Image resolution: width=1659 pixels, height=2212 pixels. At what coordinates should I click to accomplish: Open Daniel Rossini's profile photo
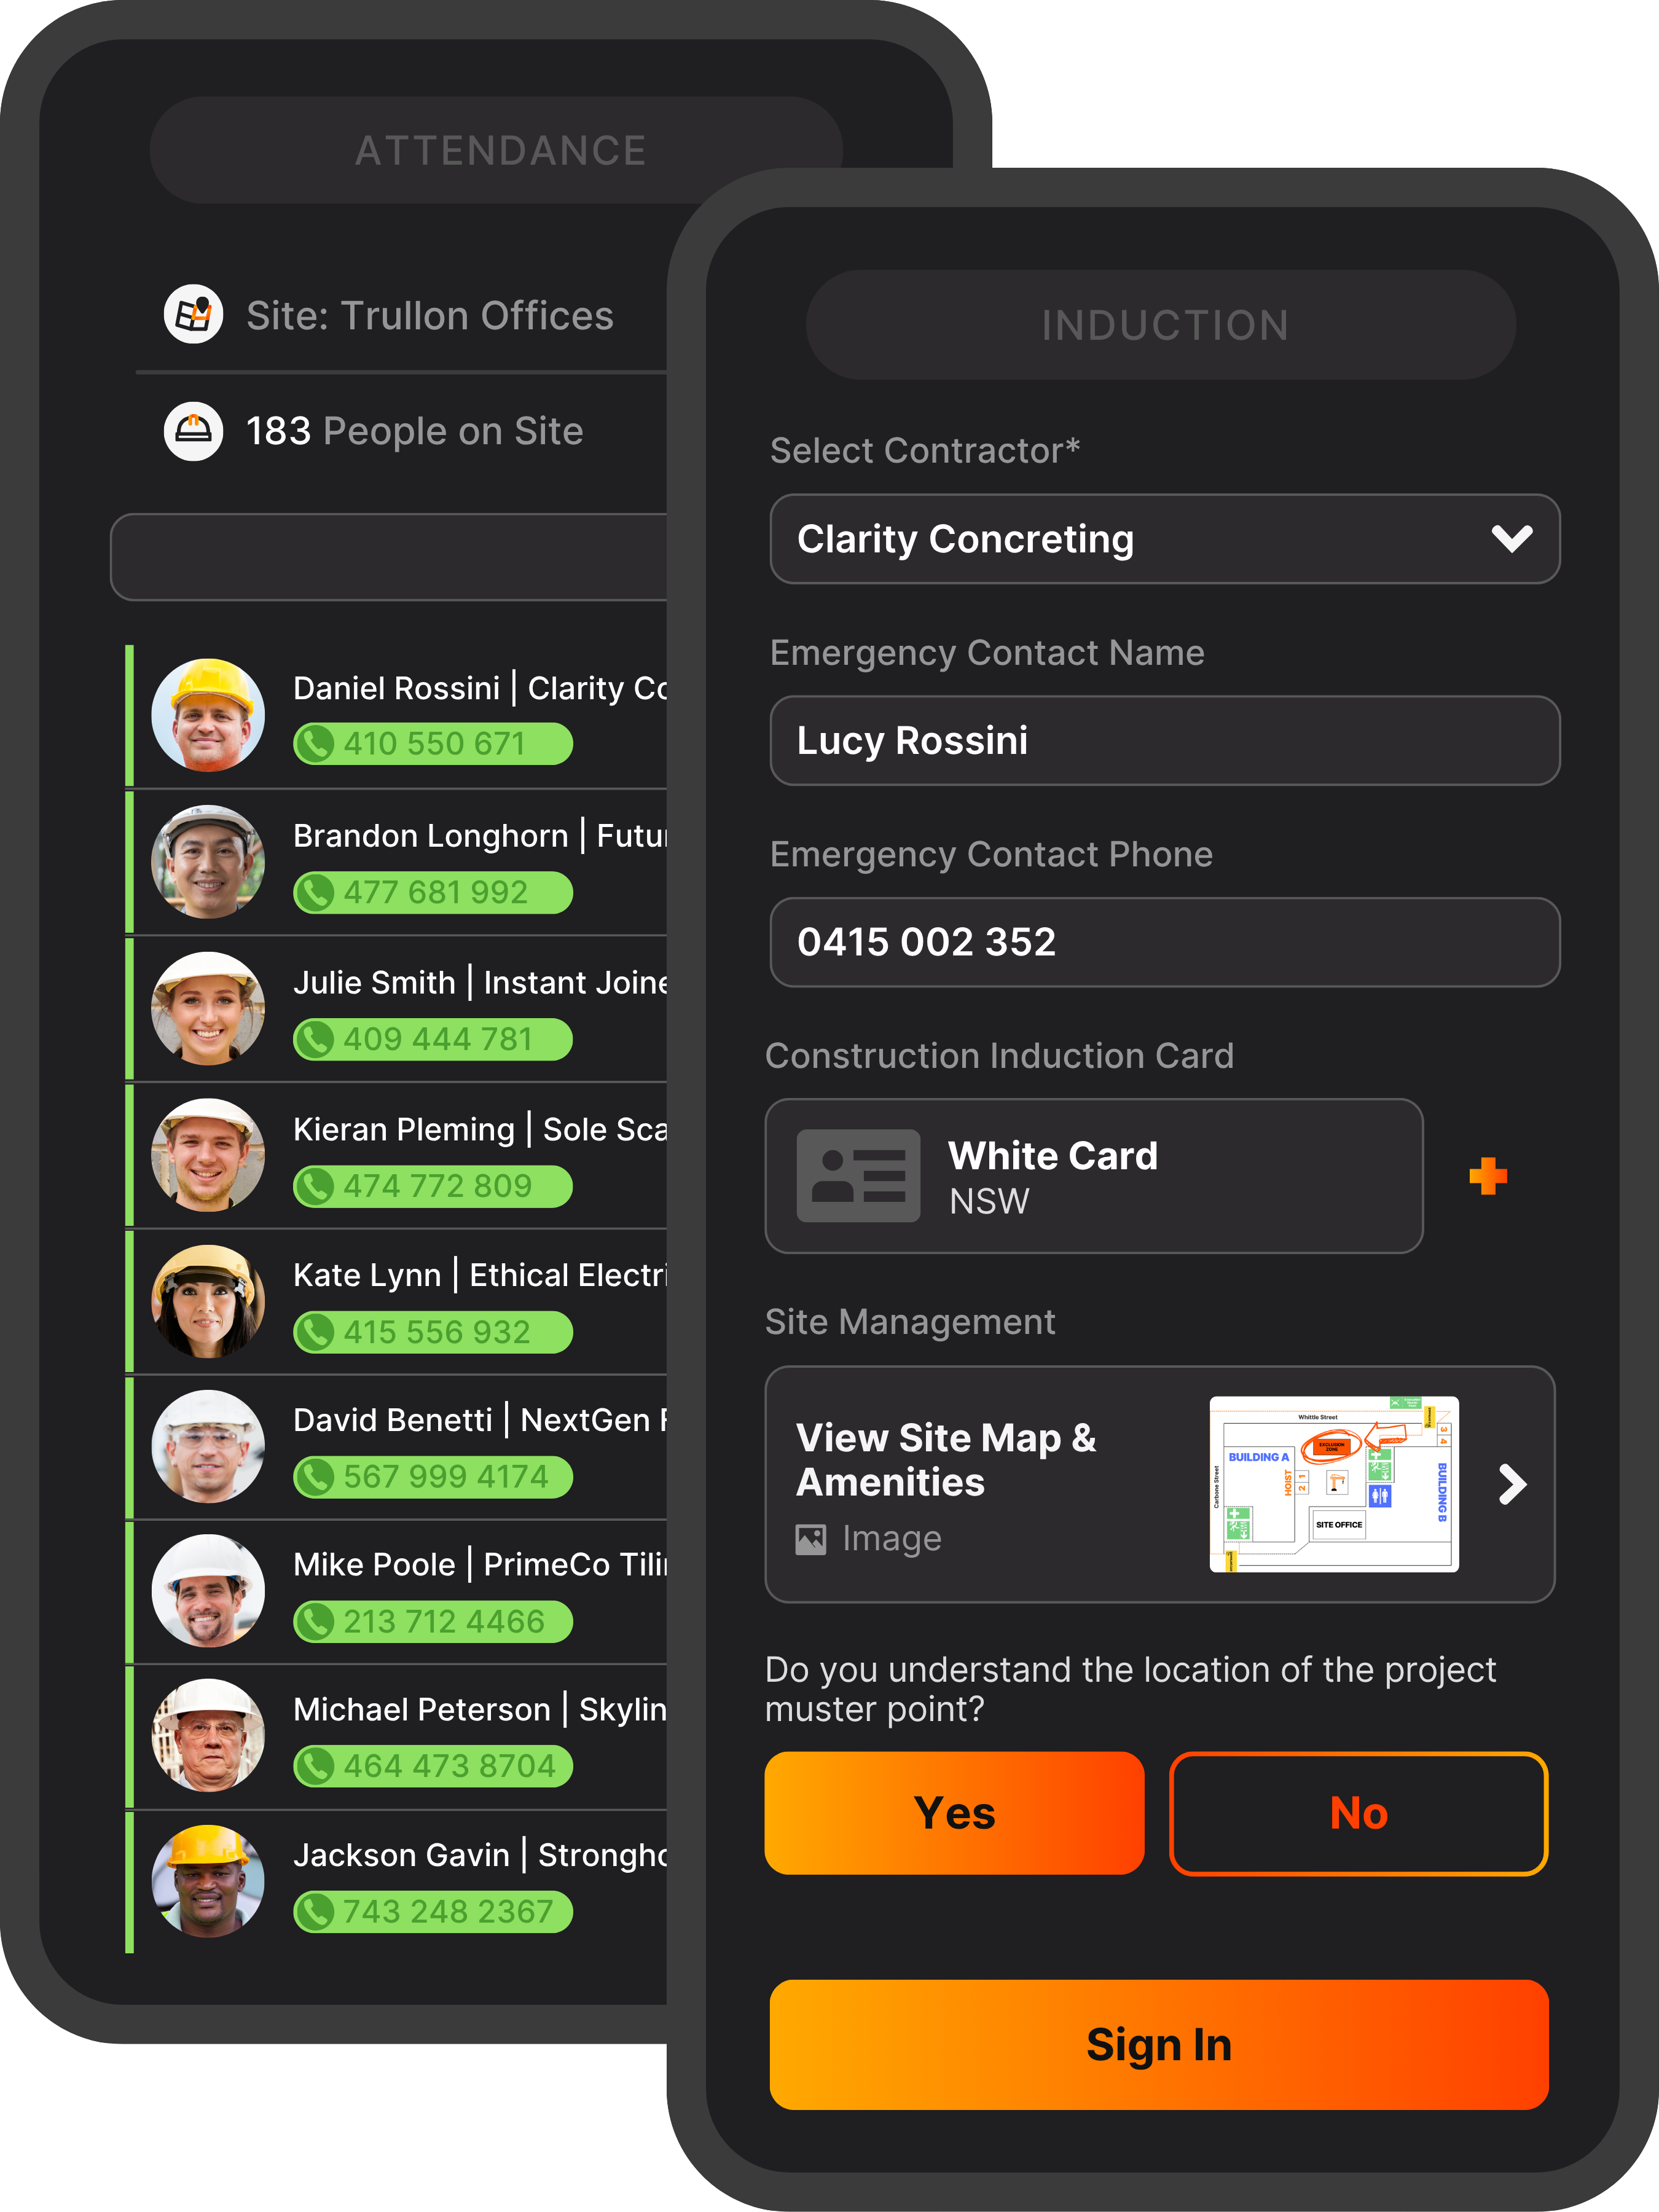208,715
